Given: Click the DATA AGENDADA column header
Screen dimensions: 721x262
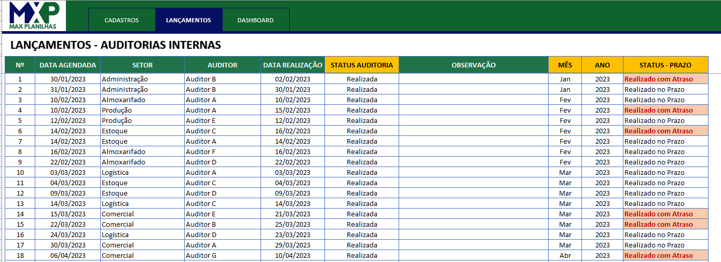Looking at the screenshot, I should pyautogui.click(x=68, y=65).
